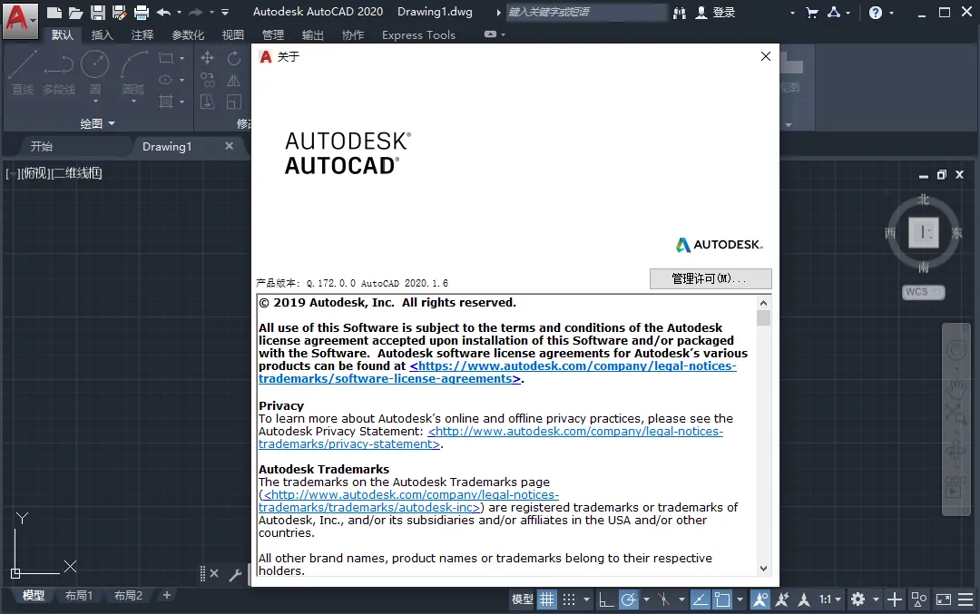
Task: Open the annotation scale 1:1 dropdown
Action: click(830, 599)
